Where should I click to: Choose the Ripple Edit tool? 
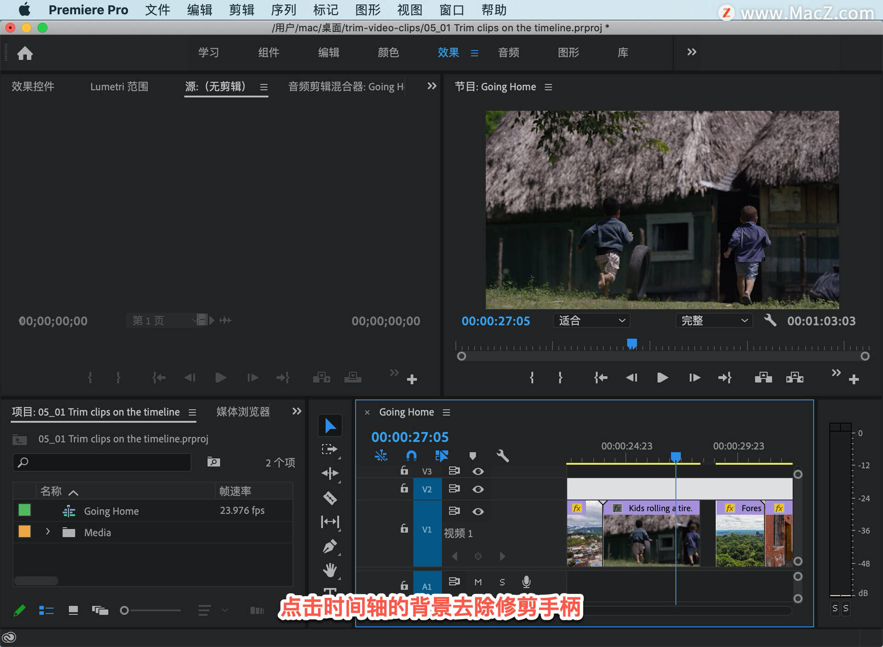[330, 473]
